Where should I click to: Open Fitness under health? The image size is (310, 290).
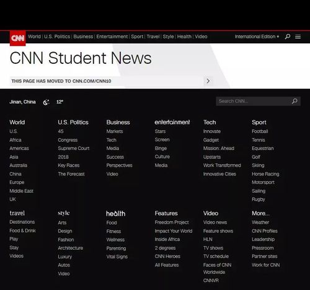113,231
